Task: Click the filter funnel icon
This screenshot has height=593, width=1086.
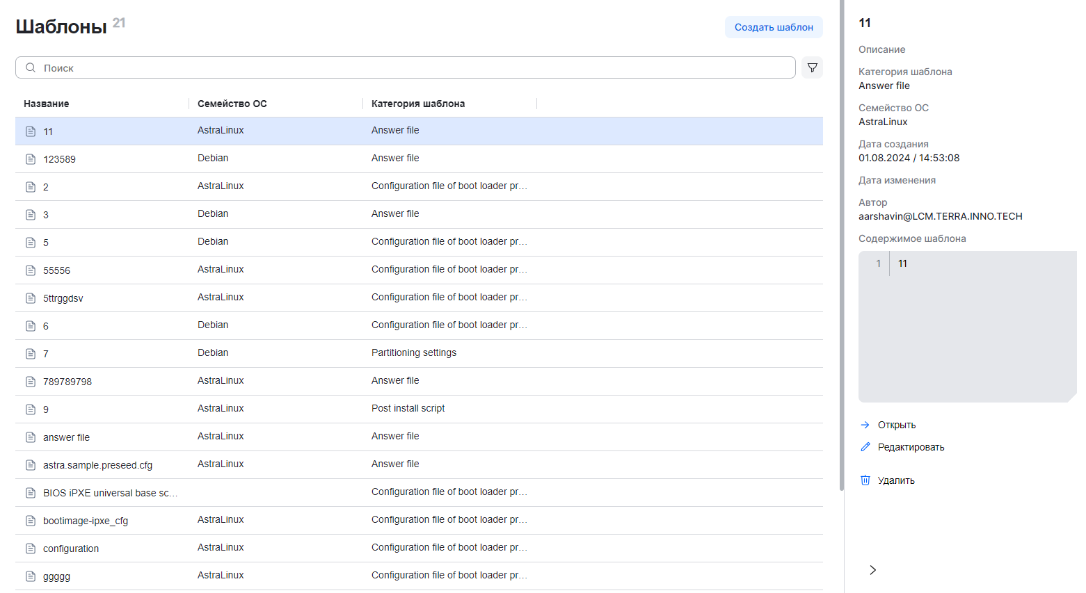Action: pos(812,67)
